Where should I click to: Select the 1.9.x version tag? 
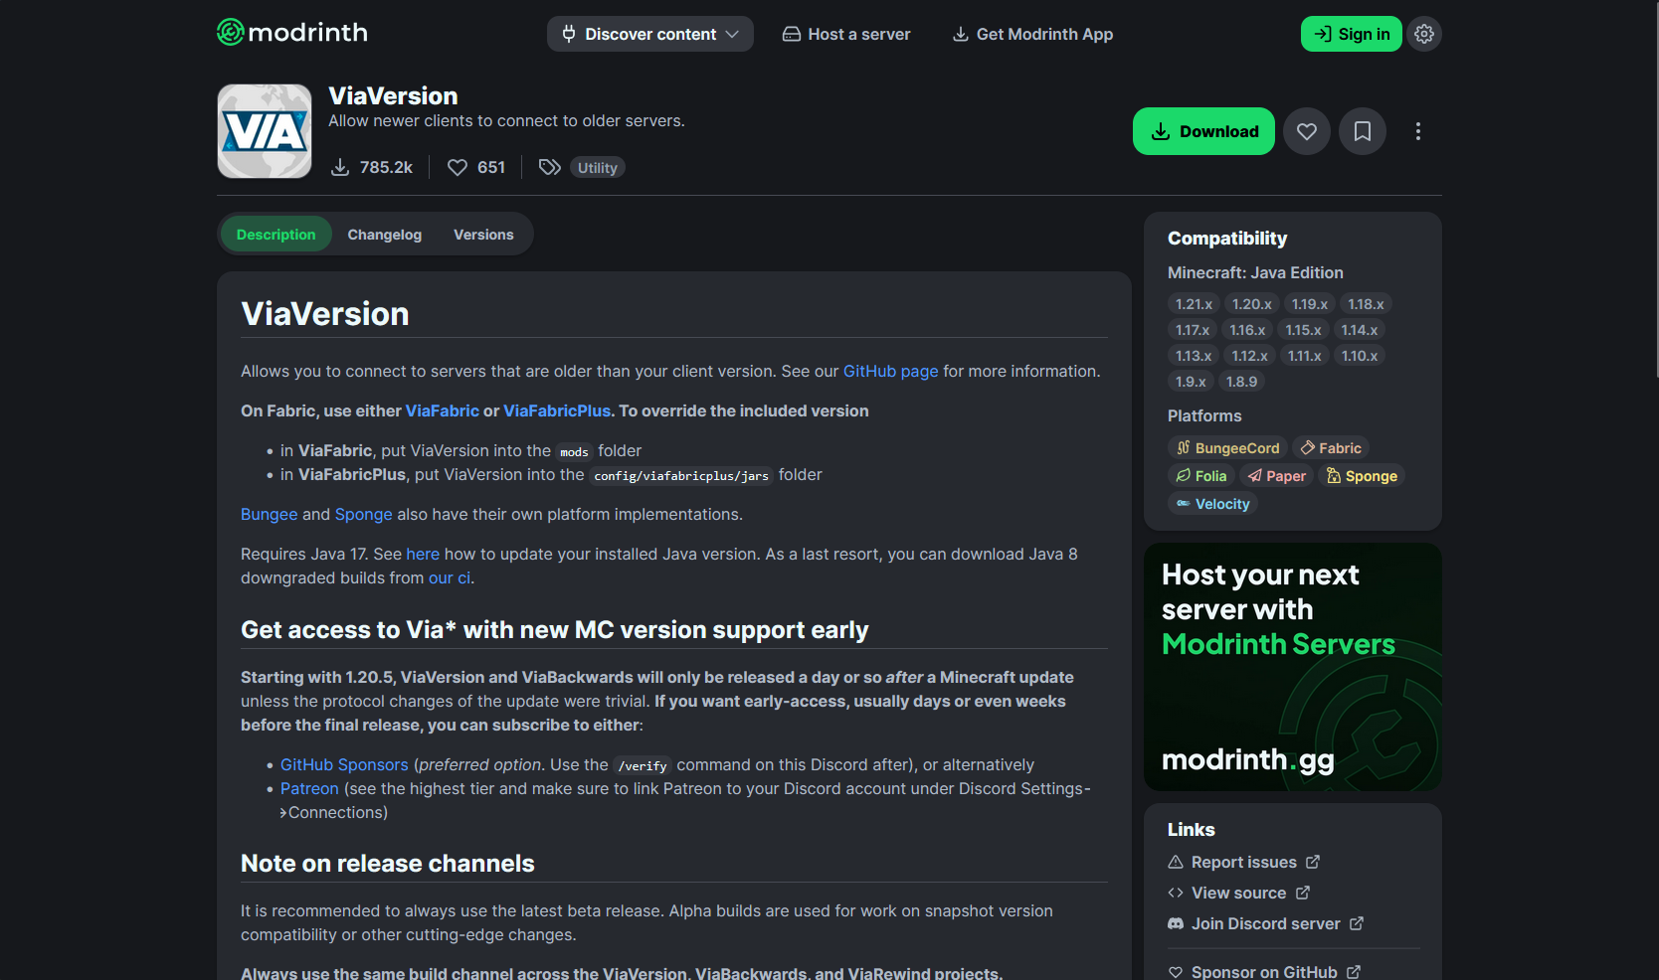tap(1191, 382)
